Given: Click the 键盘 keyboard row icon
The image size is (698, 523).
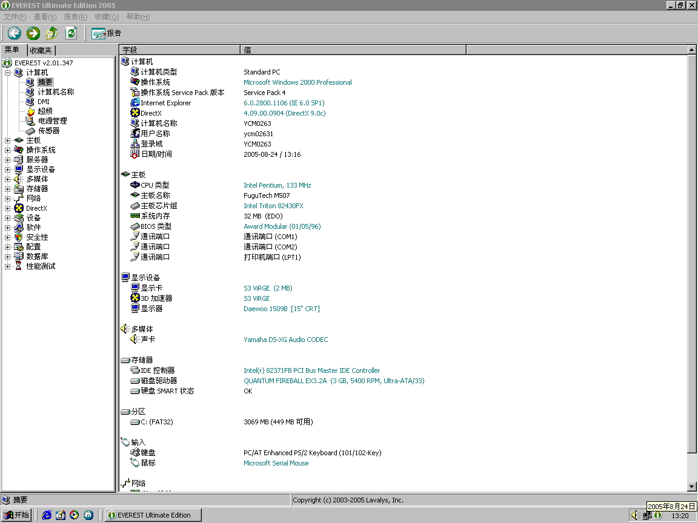Looking at the screenshot, I should tap(135, 452).
